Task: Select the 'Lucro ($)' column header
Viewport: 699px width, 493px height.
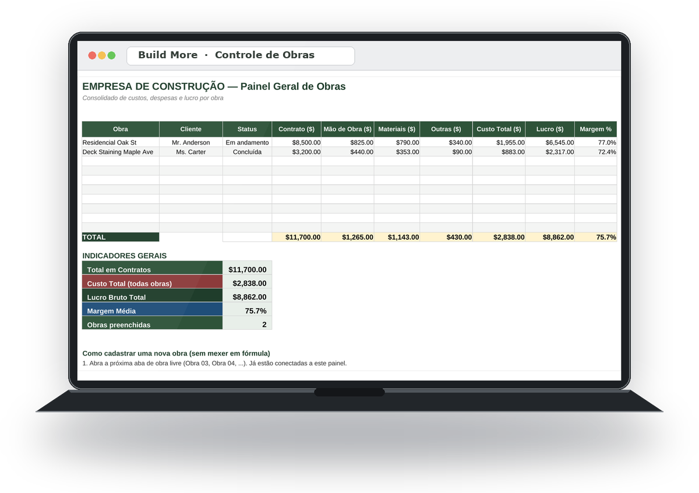Action: [x=550, y=129]
